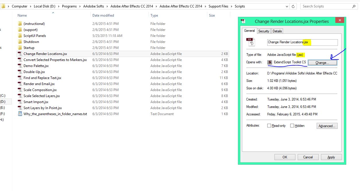Close the Properties dialog window
The height and width of the screenshot is (191, 360).
point(340,20)
